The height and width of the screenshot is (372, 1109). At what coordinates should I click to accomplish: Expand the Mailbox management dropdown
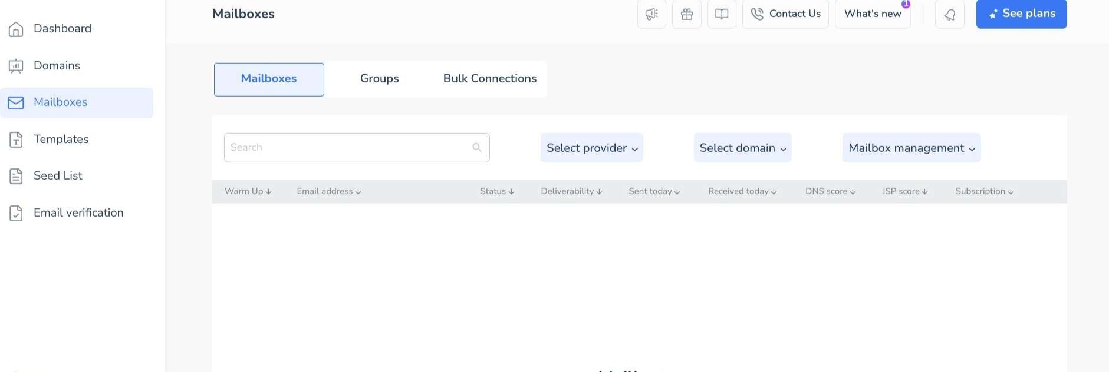(x=911, y=148)
